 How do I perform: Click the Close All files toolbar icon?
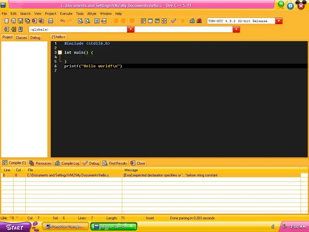click(41, 21)
